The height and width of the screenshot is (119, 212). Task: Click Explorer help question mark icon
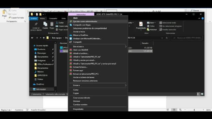(202, 19)
